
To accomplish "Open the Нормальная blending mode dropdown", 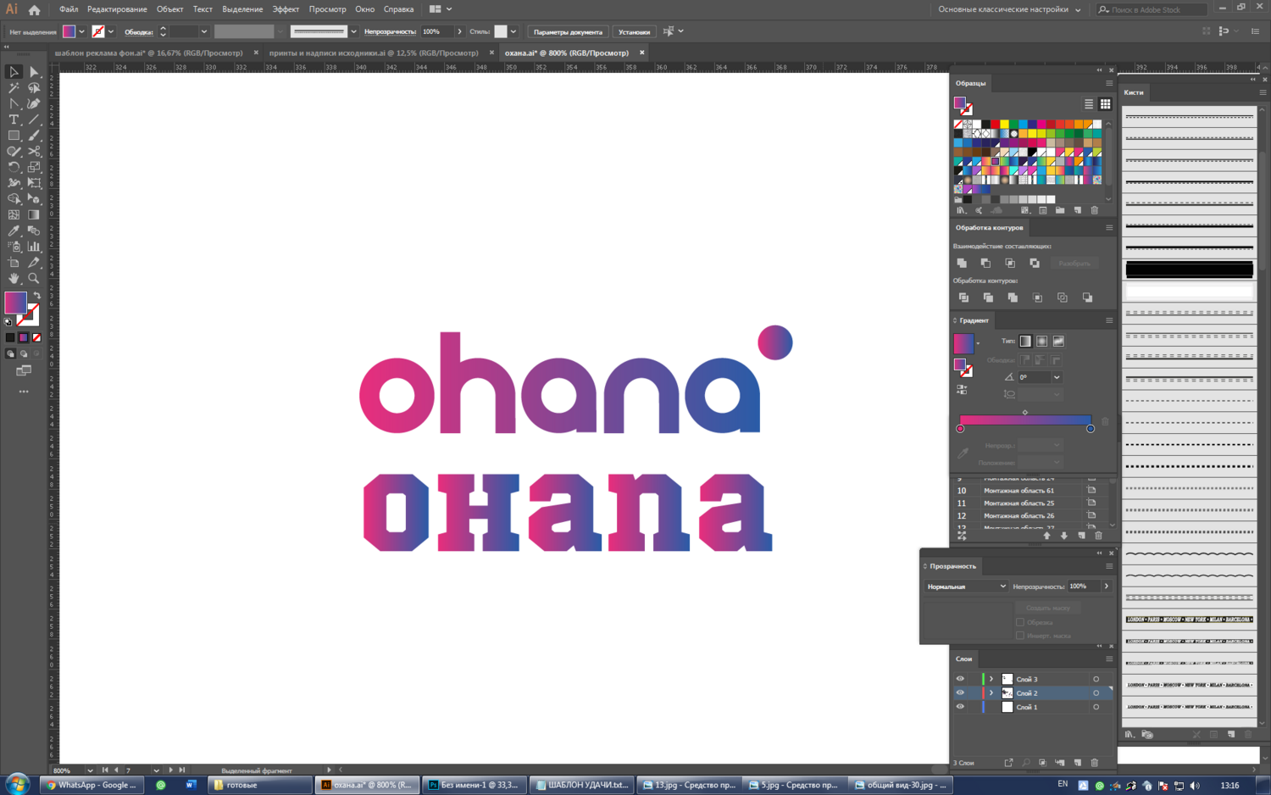I will pyautogui.click(x=966, y=587).
